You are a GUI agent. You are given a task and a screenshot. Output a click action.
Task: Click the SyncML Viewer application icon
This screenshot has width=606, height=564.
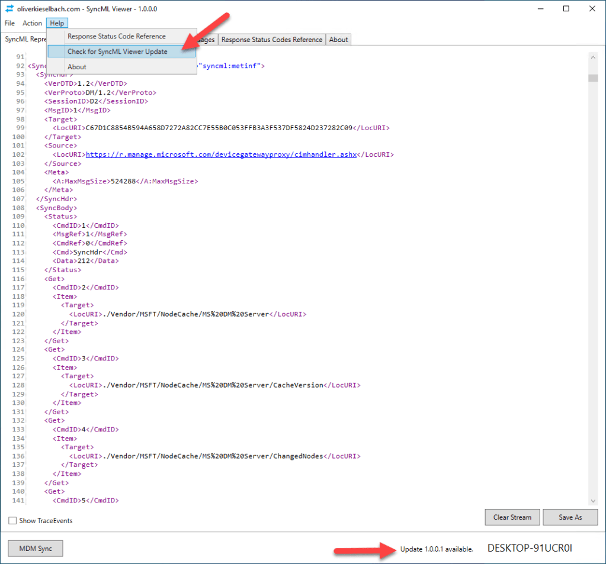click(x=8, y=8)
